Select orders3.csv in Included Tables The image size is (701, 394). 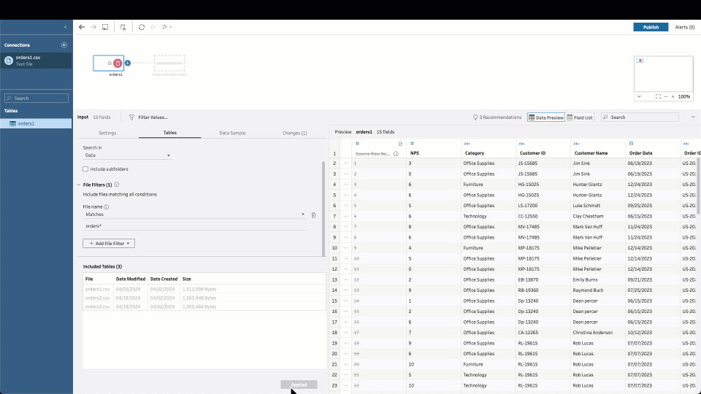click(204, 307)
